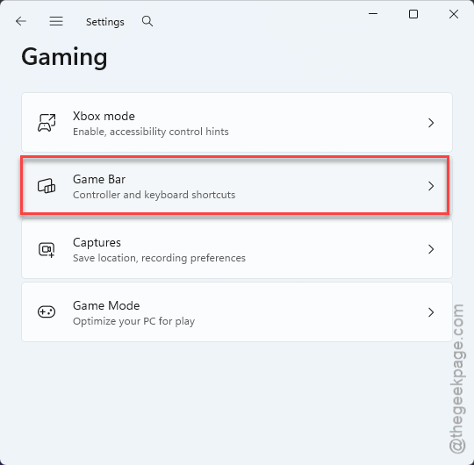Click the Xbox mode controller icon

tap(47, 123)
